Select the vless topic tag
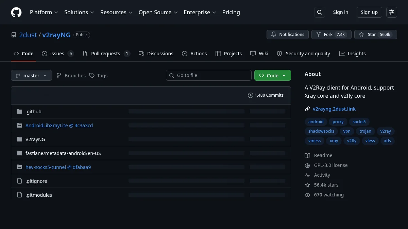408x229 pixels. [x=370, y=141]
